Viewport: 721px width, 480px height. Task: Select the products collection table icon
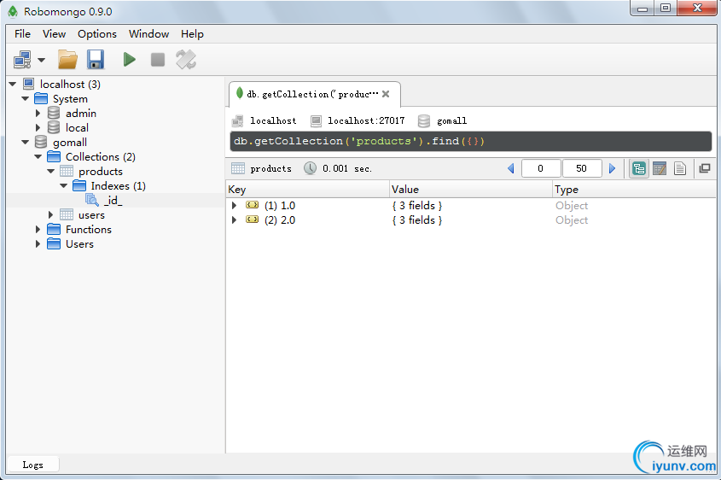click(x=67, y=171)
